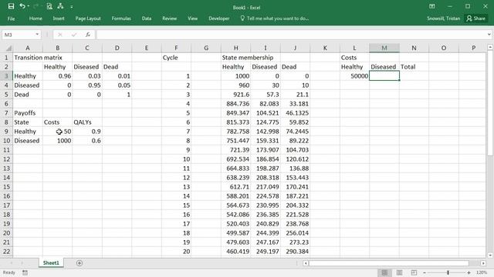Go to next sheet tab arrow
494x277 pixels.
22,263
